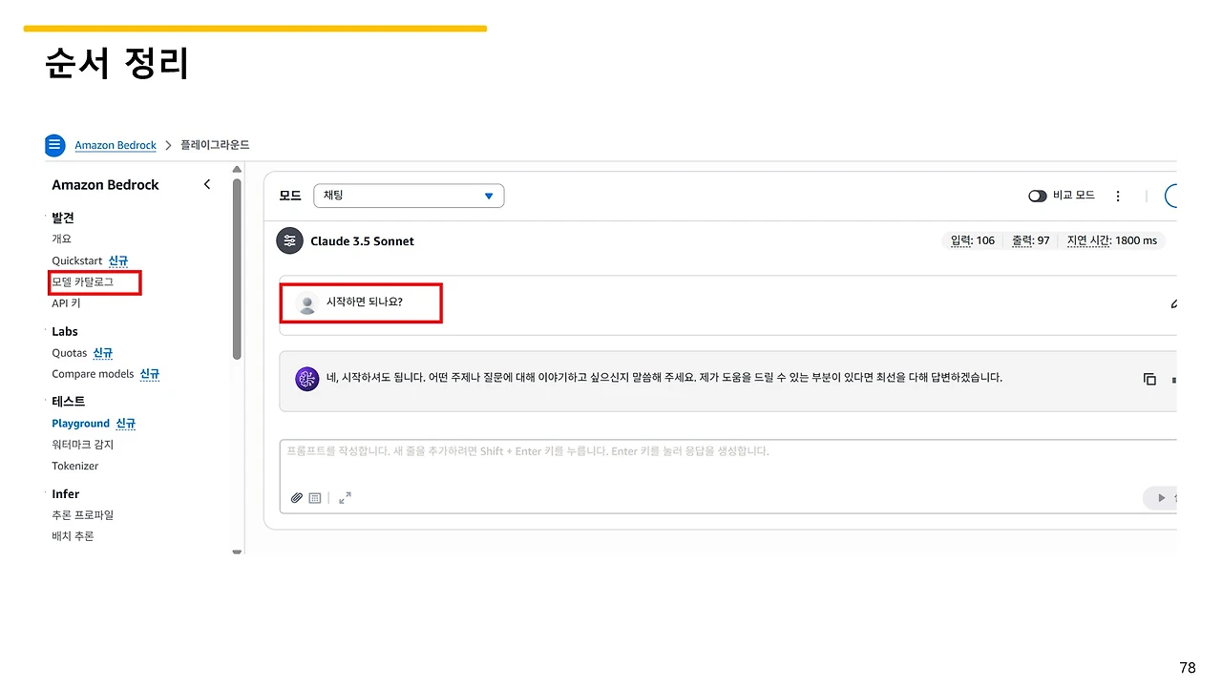
Task: Click the sidebar vertical scrollbar thumb
Action: click(x=237, y=268)
